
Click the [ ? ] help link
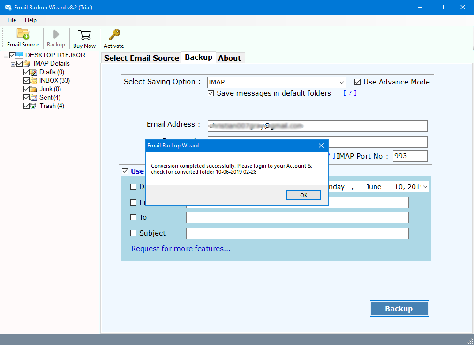coord(350,93)
